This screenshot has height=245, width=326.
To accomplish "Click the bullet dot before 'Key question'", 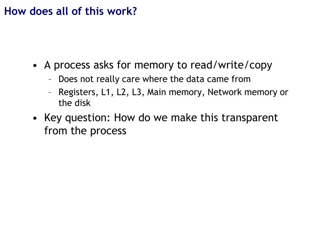I will tap(35, 118).
